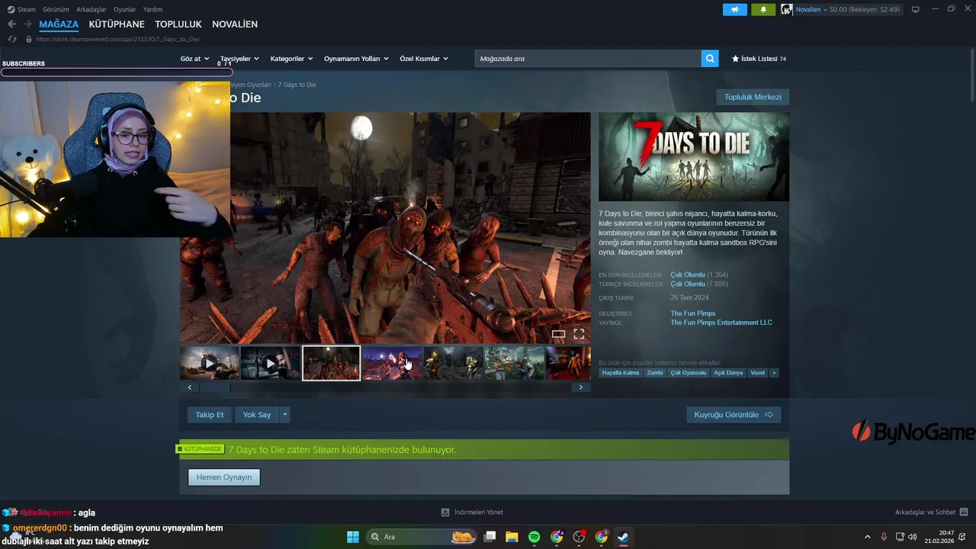976x549 pixels.
Task: Launch Spotify from the taskbar
Action: pos(534,537)
